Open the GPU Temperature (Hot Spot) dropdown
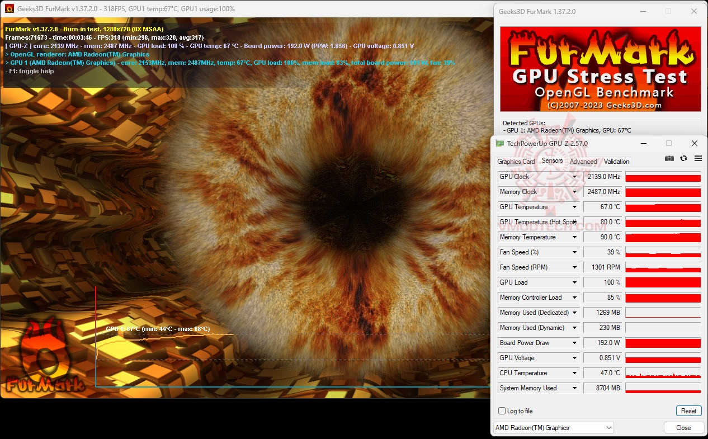Image resolution: width=708 pixels, height=439 pixels. point(574,222)
